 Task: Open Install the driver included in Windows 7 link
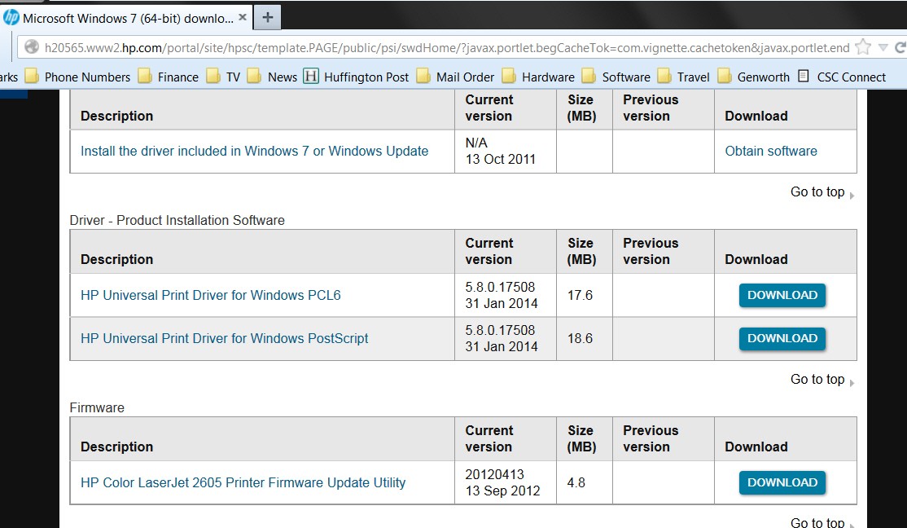coord(255,151)
